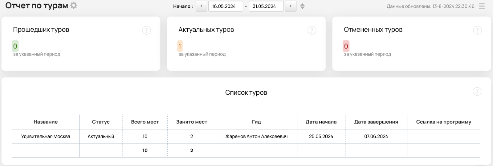Viewport: 493px width, 166px height.
Task: Open report settings gear icon
Action: pyautogui.click(x=74, y=5)
